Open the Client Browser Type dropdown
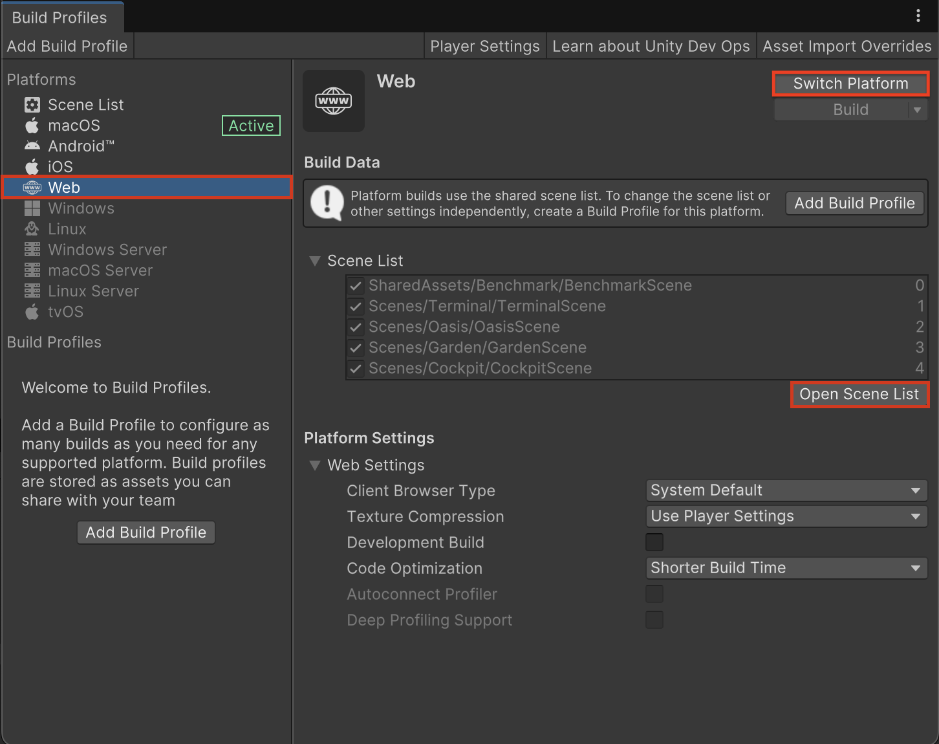 tap(786, 490)
